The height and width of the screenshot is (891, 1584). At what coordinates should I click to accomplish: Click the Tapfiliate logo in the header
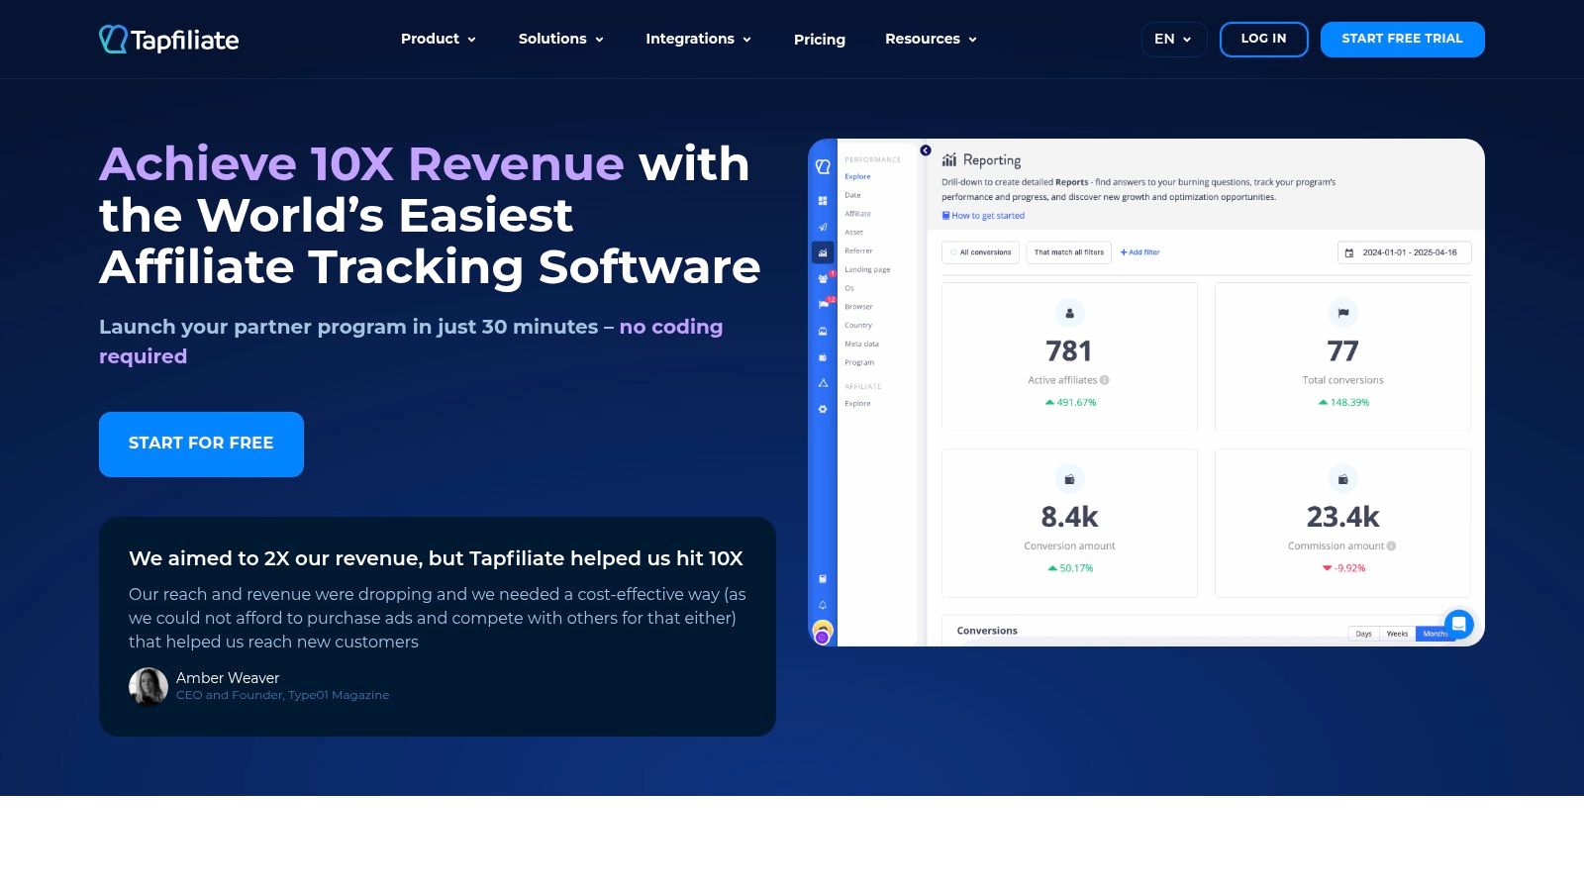169,40
